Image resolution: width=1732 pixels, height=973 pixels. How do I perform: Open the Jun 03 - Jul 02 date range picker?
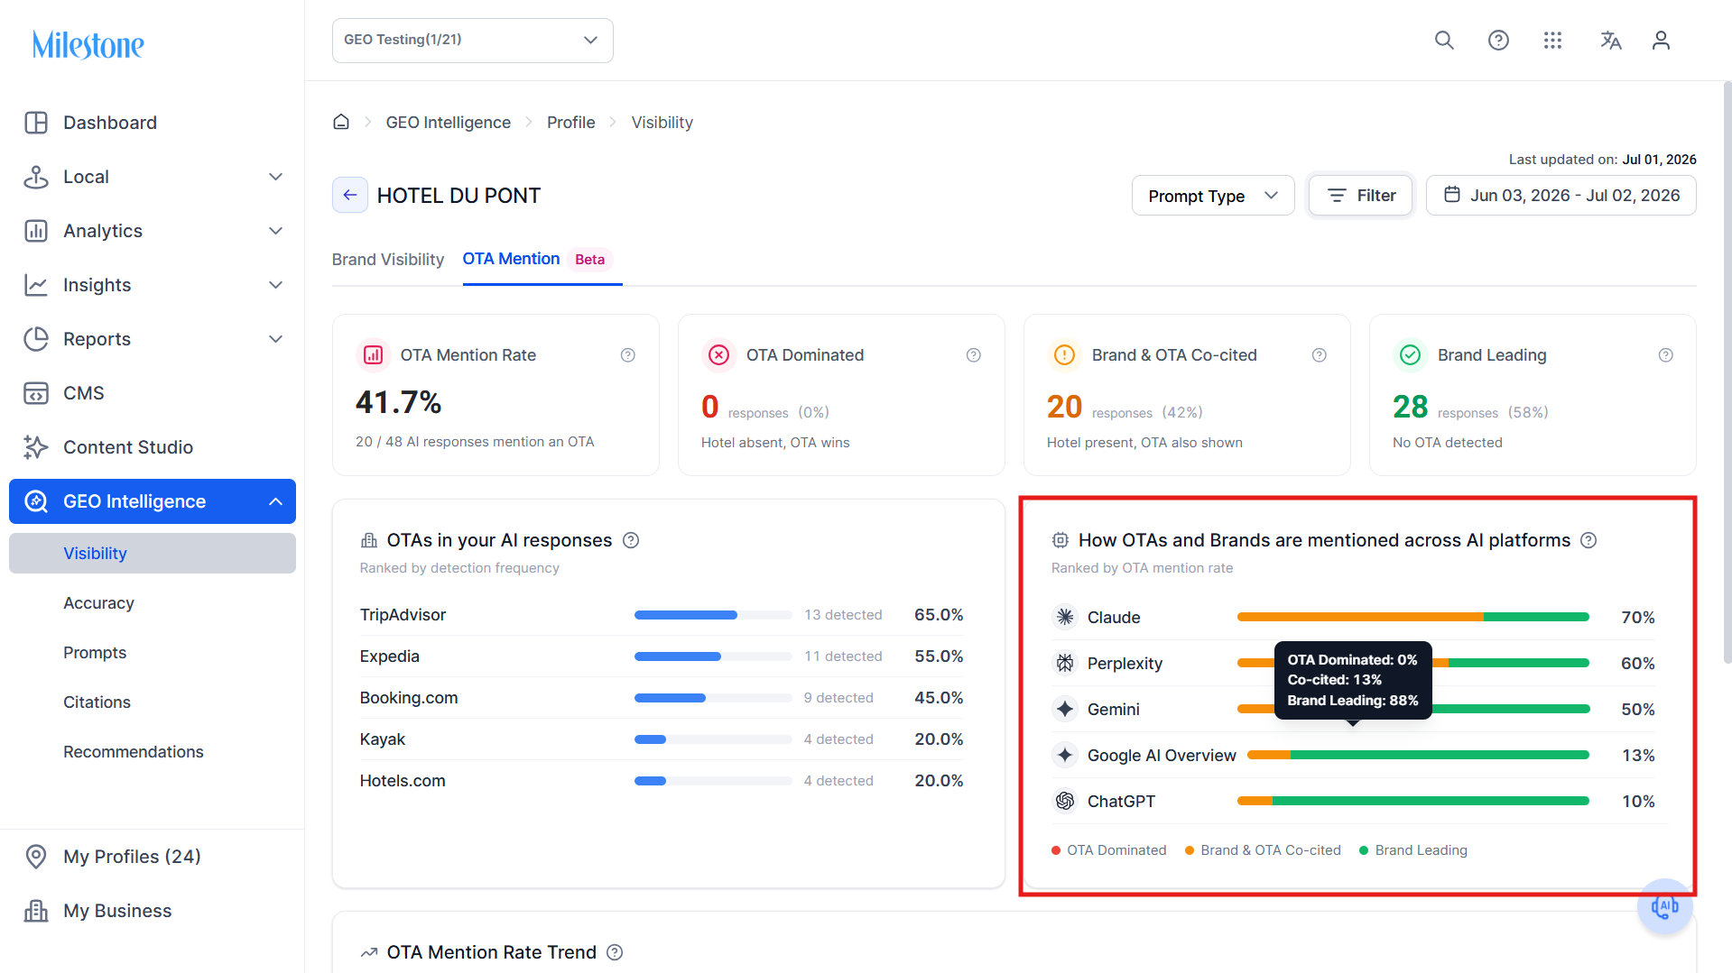1561,196
